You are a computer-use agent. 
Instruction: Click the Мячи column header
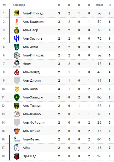pos(99,5)
